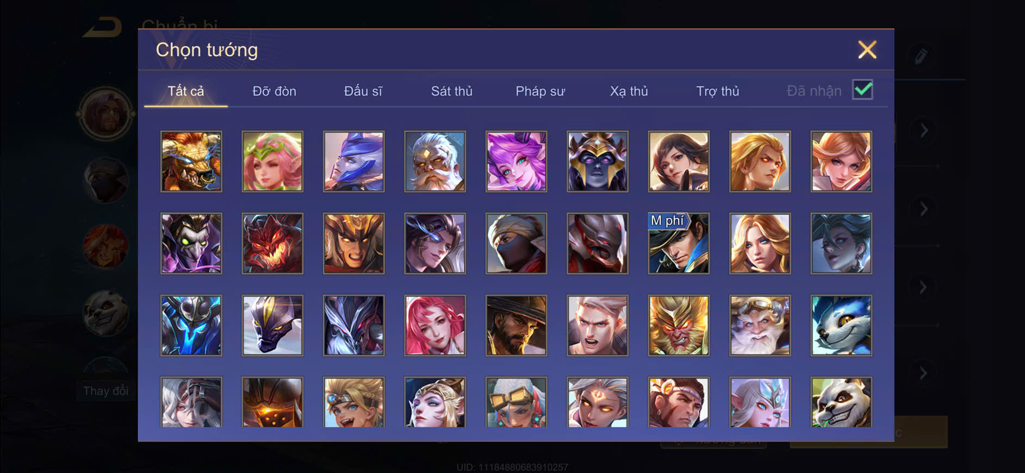Open the 'Sát thủ' tab
The width and height of the screenshot is (1025, 473).
pos(451,91)
